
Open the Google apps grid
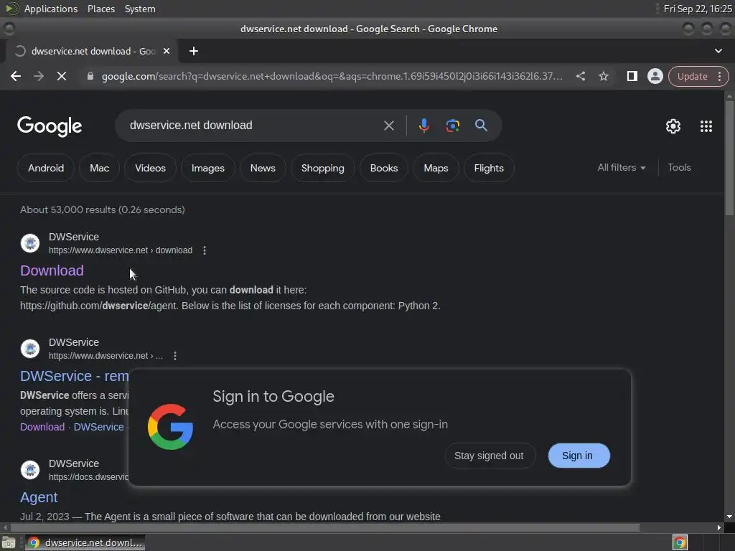(706, 126)
